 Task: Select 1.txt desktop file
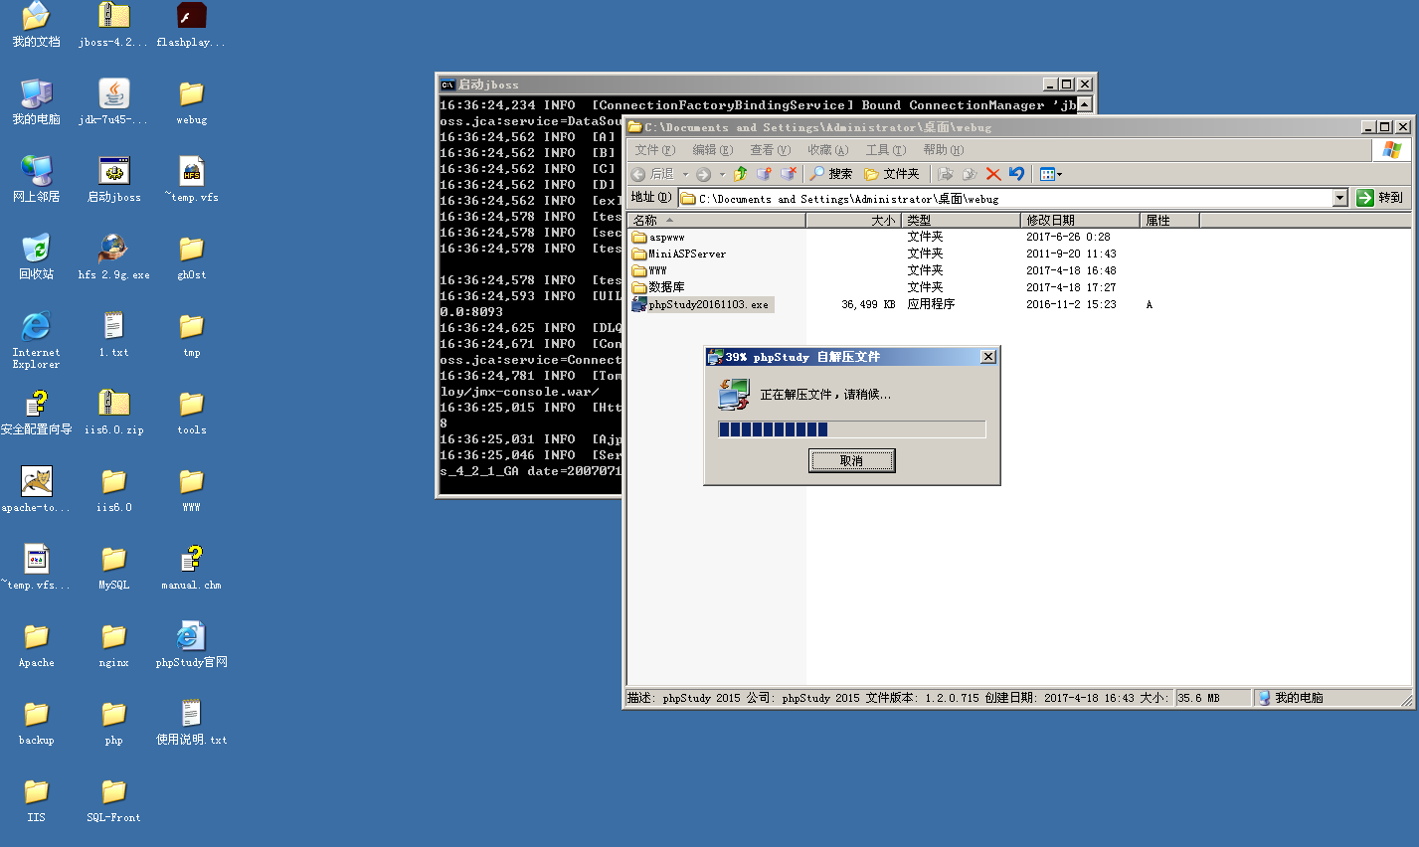coord(113,335)
